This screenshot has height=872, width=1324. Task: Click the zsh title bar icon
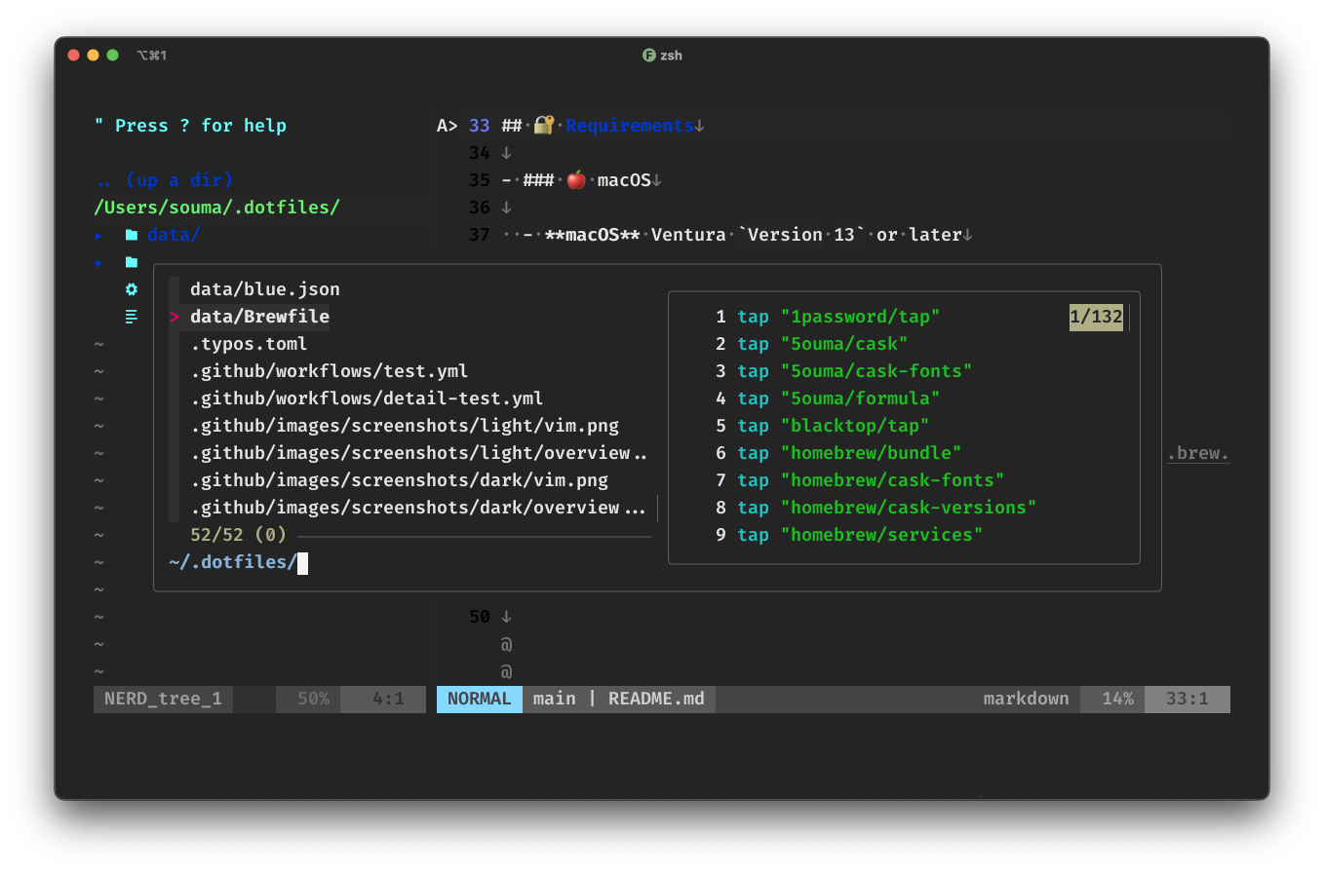pyautogui.click(x=648, y=56)
